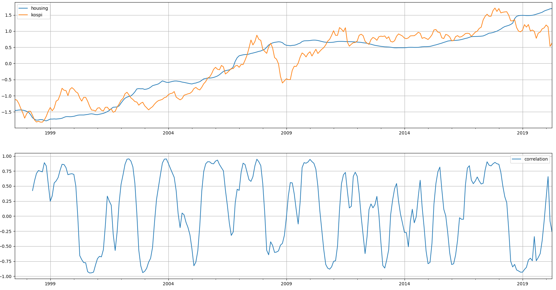Click the 1.5 y-axis label on top chart
The image size is (556, 290).
8,15
